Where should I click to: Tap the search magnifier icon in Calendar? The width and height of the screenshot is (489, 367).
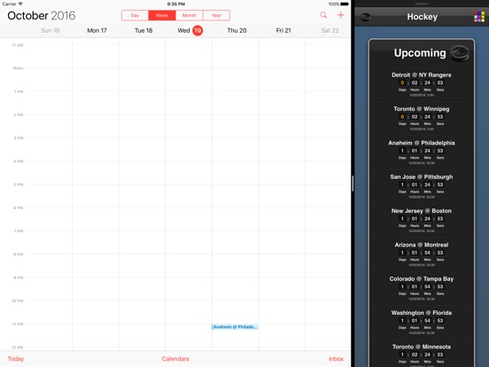point(323,15)
